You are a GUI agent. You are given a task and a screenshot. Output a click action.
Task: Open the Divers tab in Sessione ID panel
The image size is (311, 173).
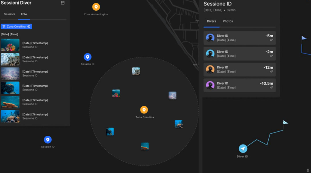point(211,21)
